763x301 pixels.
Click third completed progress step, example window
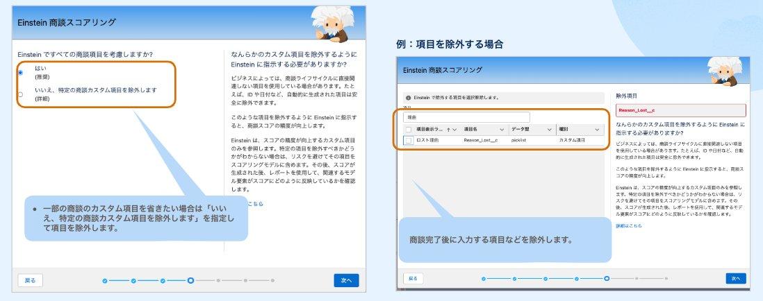coord(545,279)
